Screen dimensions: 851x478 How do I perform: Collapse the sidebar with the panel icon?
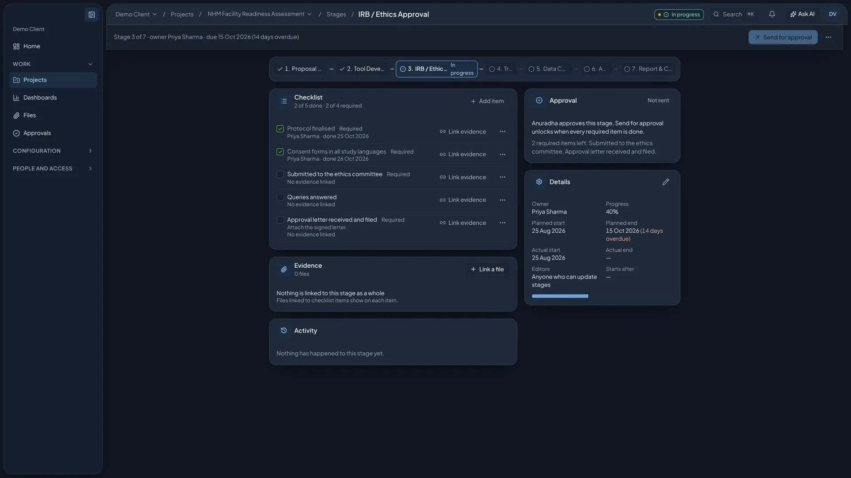[92, 15]
